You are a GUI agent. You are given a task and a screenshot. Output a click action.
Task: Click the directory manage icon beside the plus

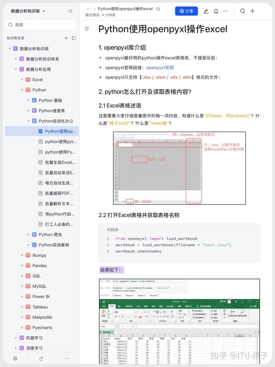74,38
